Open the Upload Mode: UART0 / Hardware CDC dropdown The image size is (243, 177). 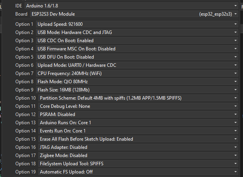tap(137, 65)
